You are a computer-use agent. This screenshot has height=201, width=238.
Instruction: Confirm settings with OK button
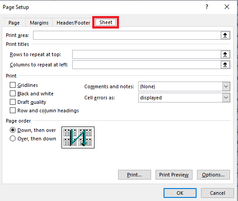[x=180, y=193]
